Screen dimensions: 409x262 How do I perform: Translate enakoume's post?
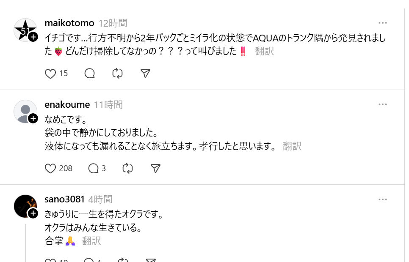[x=292, y=146]
